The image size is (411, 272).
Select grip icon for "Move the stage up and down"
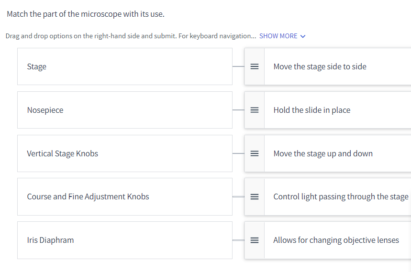pyautogui.click(x=255, y=153)
